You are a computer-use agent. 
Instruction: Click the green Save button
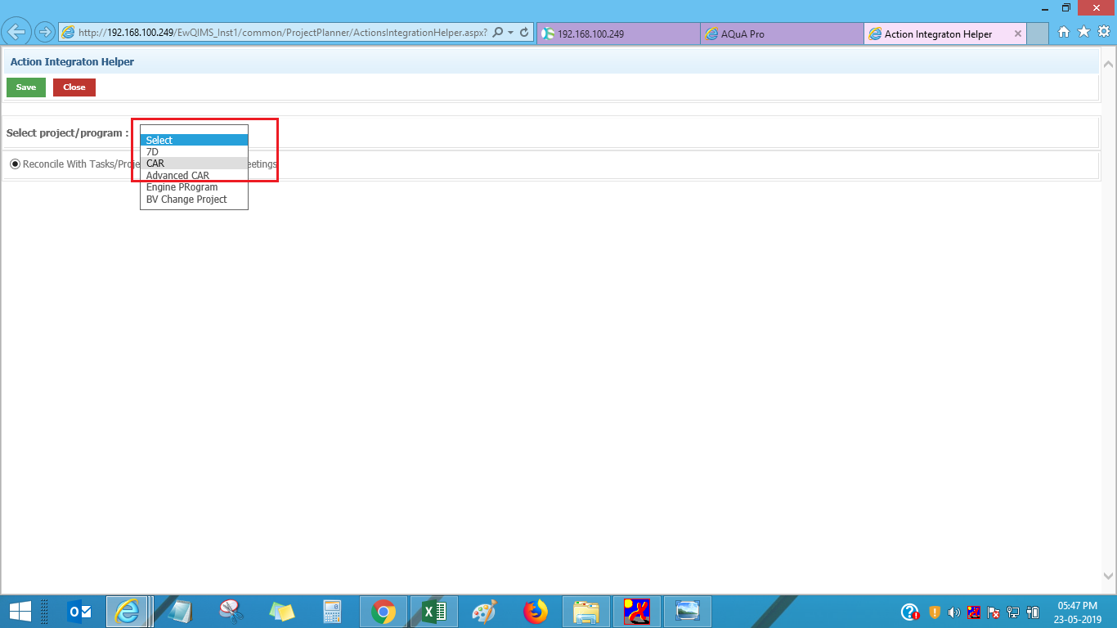tap(26, 87)
